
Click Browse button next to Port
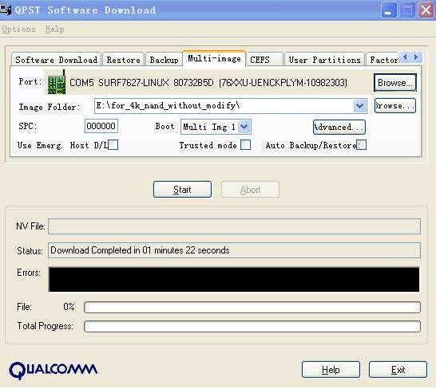[x=394, y=82]
